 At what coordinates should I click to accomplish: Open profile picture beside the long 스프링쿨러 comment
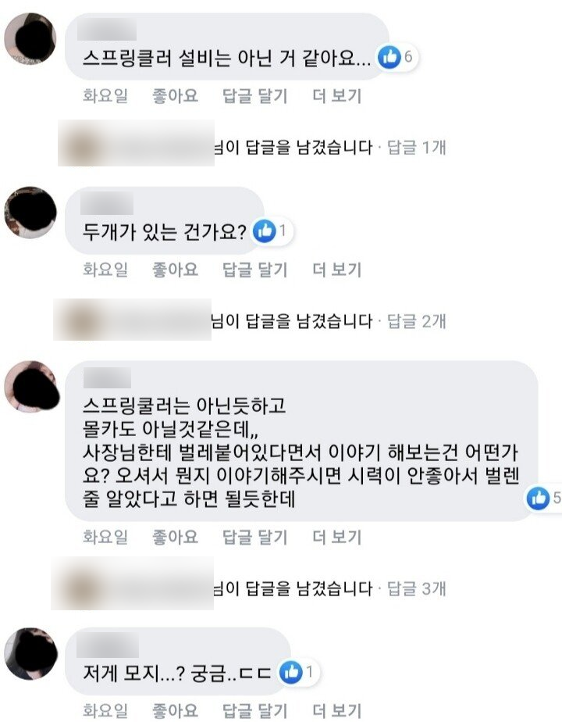point(30,386)
